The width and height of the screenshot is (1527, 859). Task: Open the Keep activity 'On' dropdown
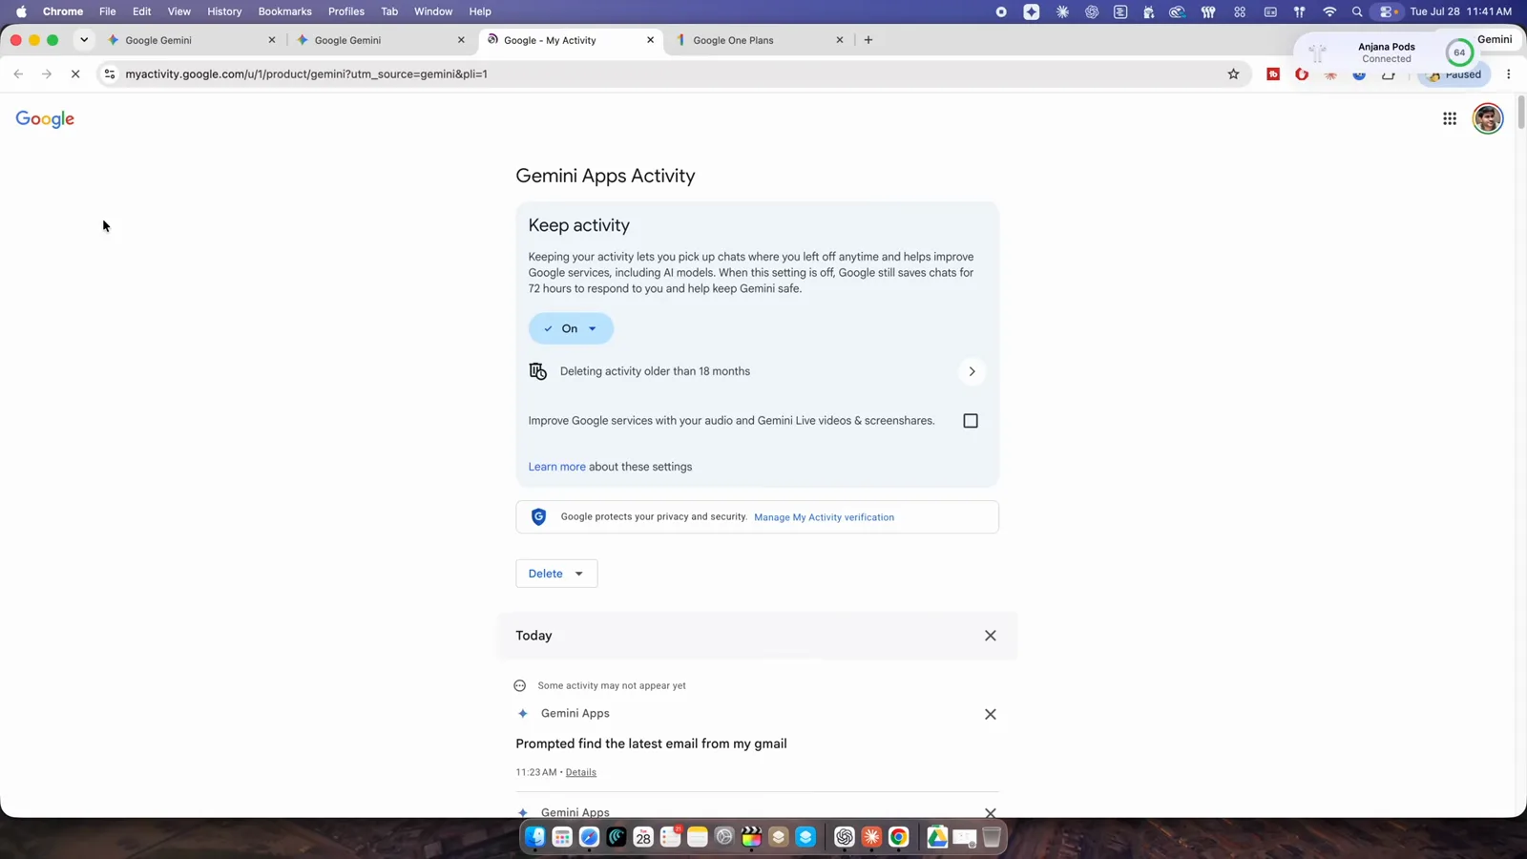click(x=571, y=328)
